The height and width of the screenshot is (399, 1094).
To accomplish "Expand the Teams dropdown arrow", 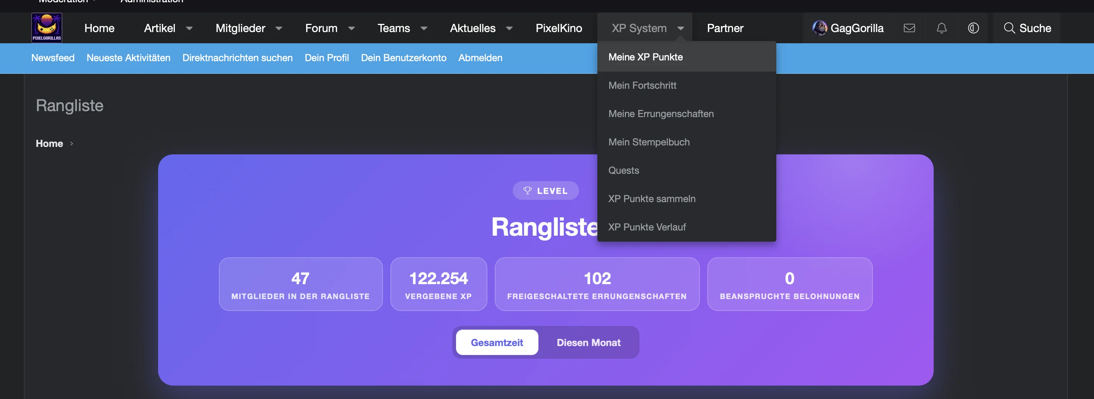I will (x=424, y=28).
